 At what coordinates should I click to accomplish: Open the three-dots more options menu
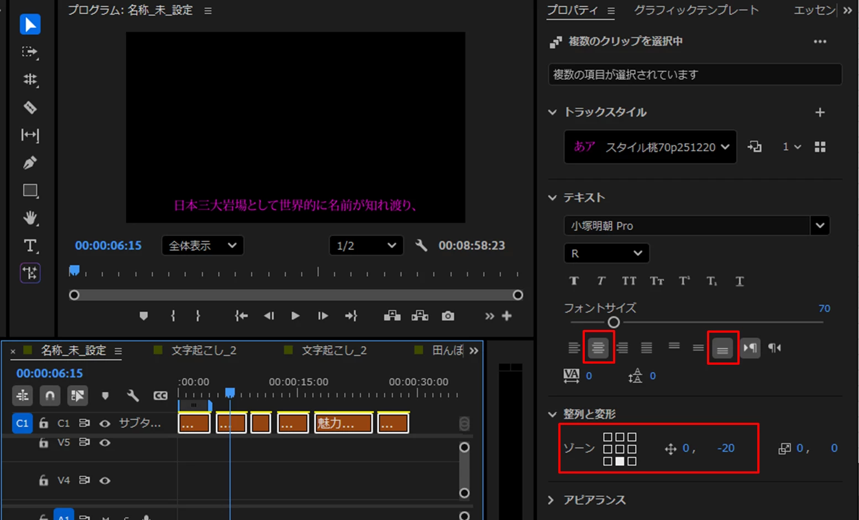820,41
